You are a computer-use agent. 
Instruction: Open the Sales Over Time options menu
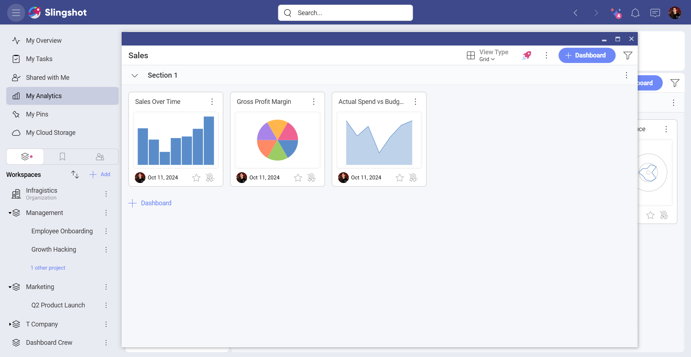[212, 102]
